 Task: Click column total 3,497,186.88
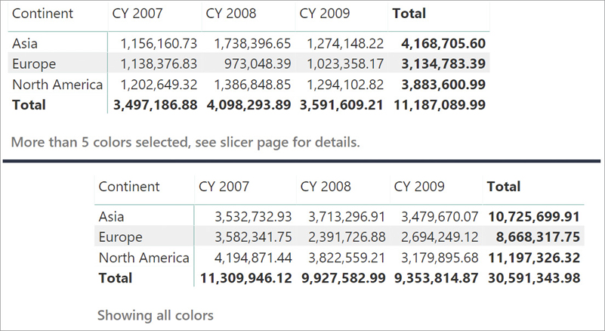pyautogui.click(x=155, y=105)
